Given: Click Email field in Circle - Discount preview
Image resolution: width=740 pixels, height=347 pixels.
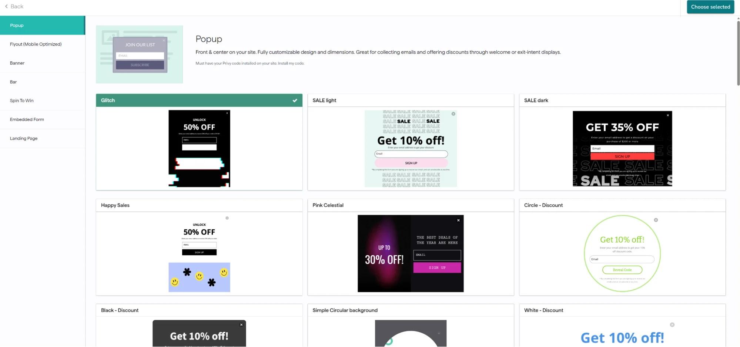Looking at the screenshot, I should (x=622, y=259).
